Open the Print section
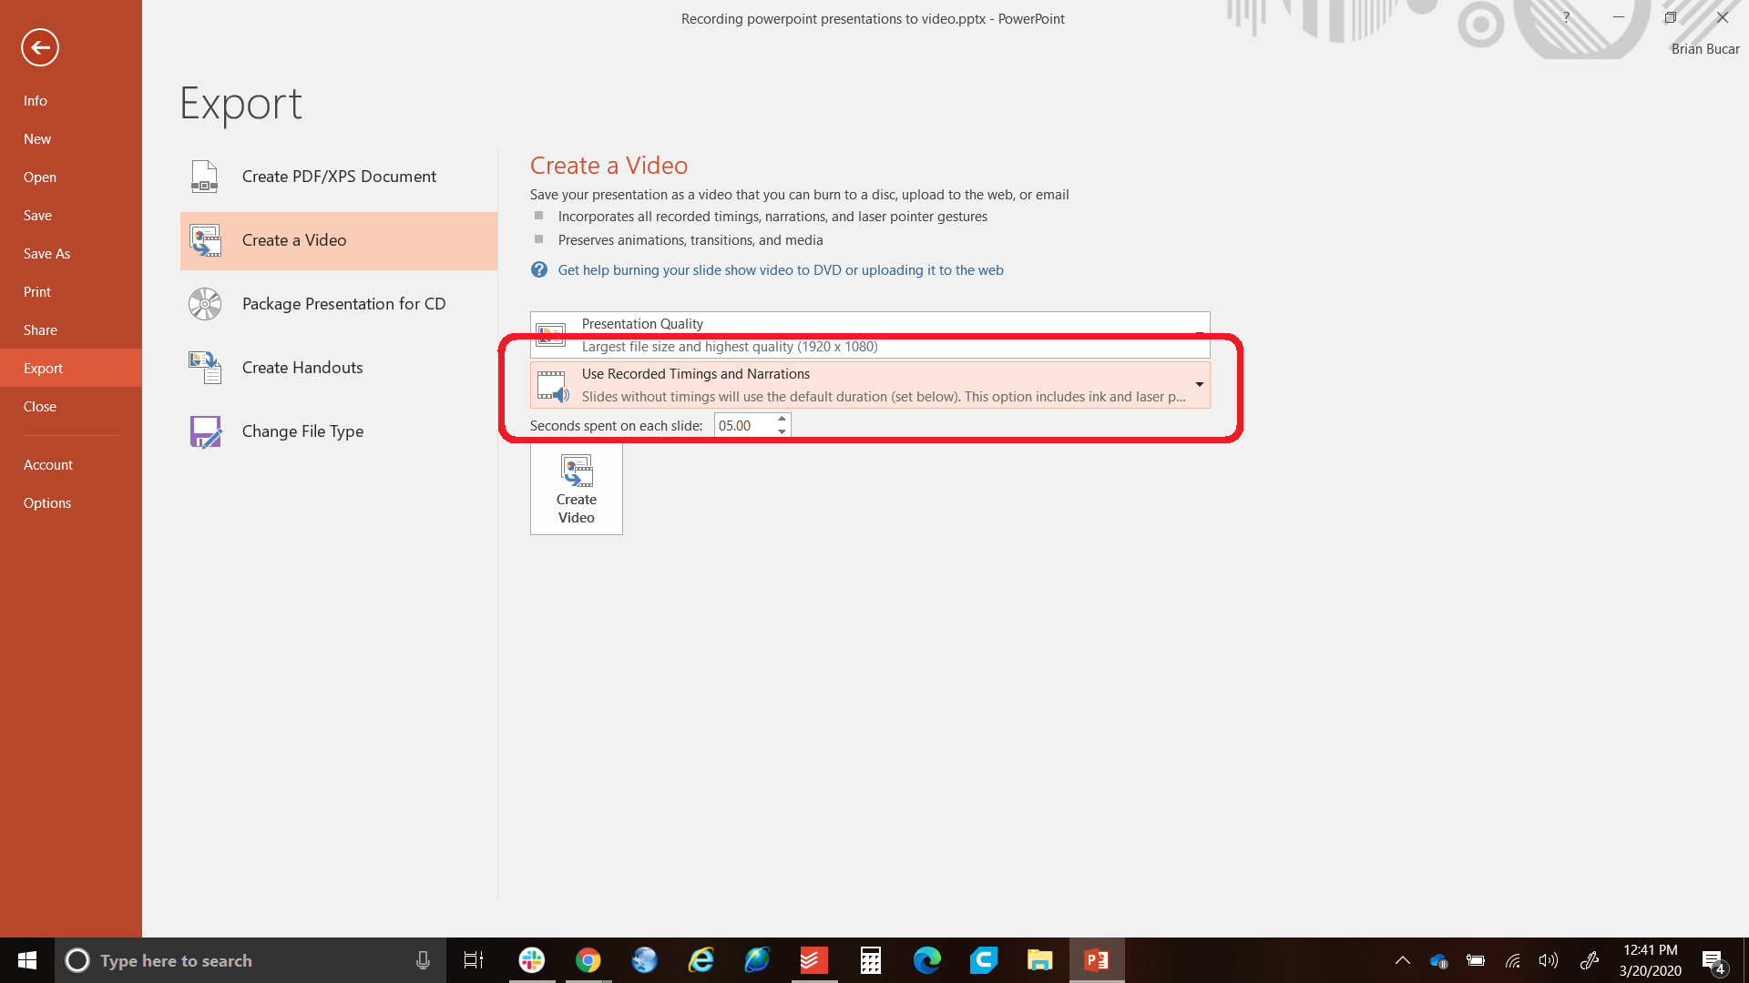1749x983 pixels. (x=37, y=291)
